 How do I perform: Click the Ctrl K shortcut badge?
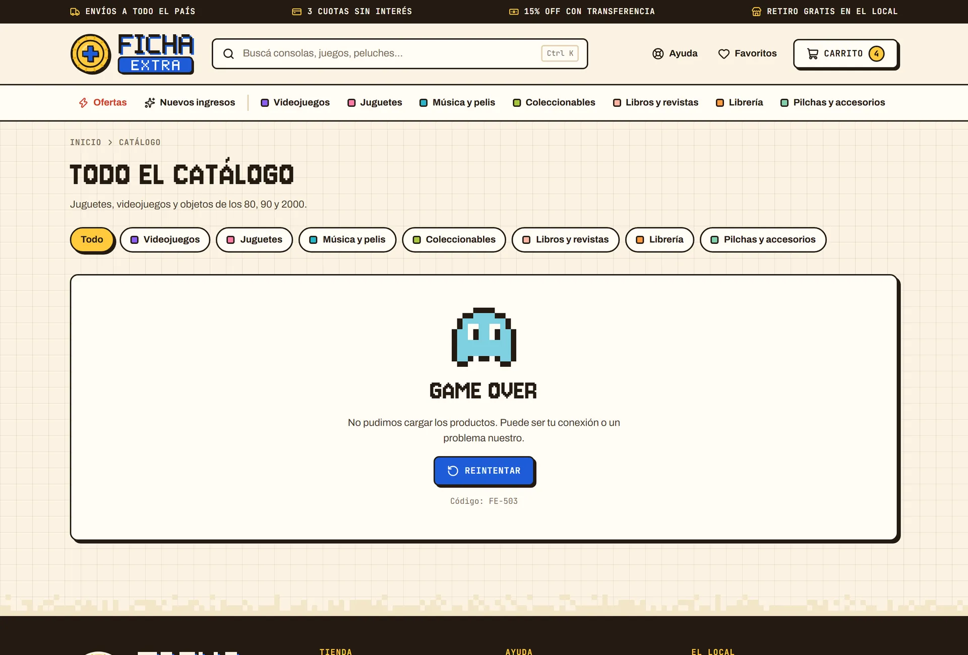(560, 53)
